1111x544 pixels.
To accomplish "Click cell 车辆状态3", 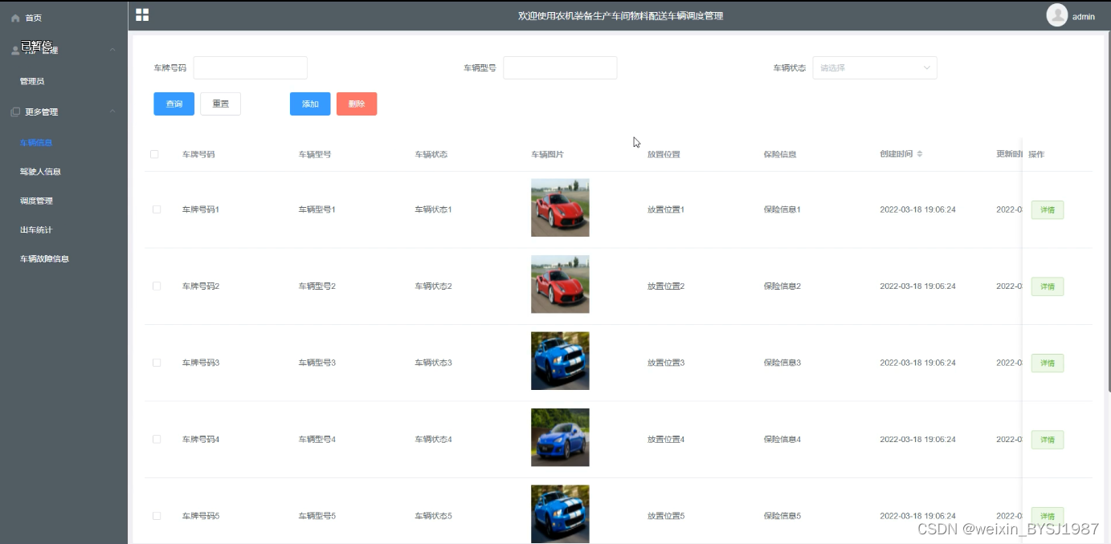I will [x=434, y=363].
